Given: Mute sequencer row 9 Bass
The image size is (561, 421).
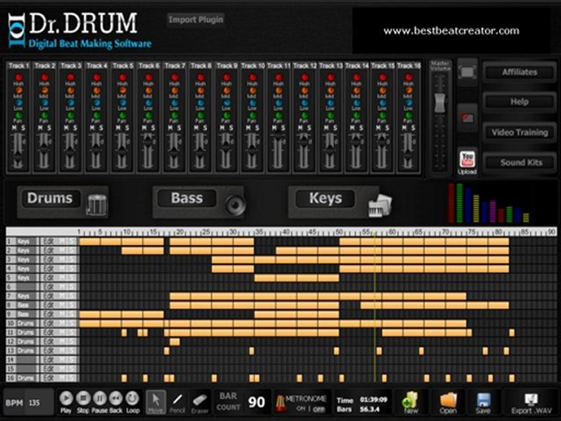Looking at the screenshot, I should pyautogui.click(x=63, y=315).
